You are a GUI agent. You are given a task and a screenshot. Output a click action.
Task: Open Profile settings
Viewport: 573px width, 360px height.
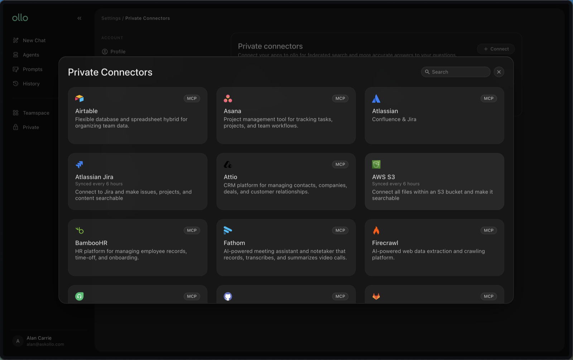(114, 52)
